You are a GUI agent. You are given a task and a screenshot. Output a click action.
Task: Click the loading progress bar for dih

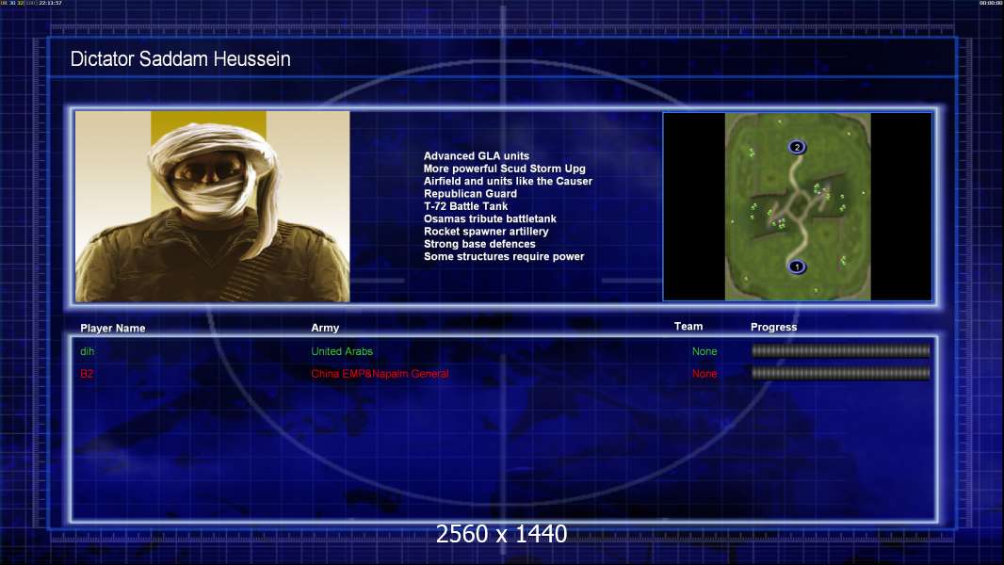pyautogui.click(x=840, y=351)
